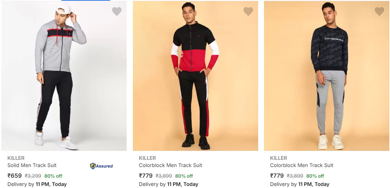Click KILLER brand under the camo track suit
This screenshot has width=390, height=188.
pos(279,158)
